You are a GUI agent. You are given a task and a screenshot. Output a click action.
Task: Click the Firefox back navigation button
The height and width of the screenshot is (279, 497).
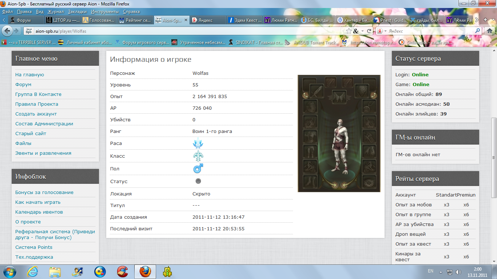coord(7,31)
